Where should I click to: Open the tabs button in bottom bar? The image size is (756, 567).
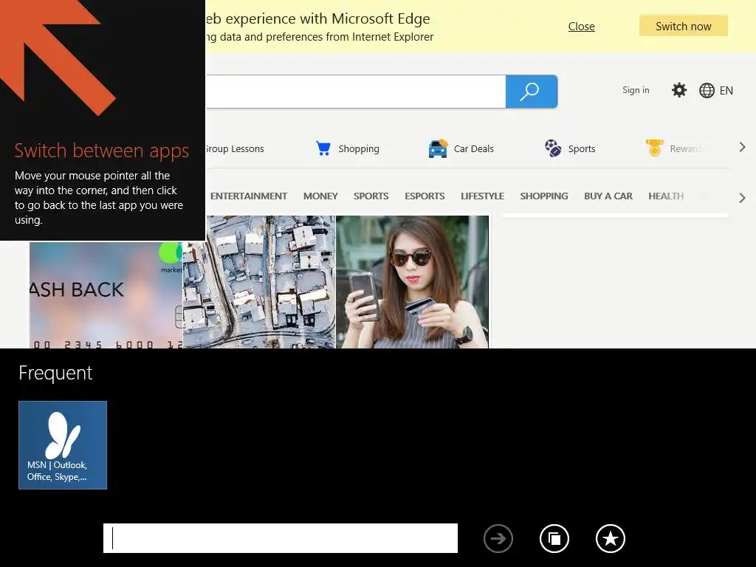tap(554, 538)
